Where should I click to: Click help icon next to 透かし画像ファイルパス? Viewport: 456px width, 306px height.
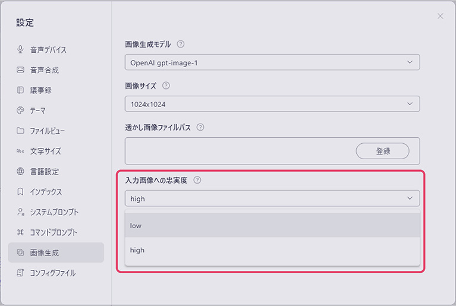point(200,127)
